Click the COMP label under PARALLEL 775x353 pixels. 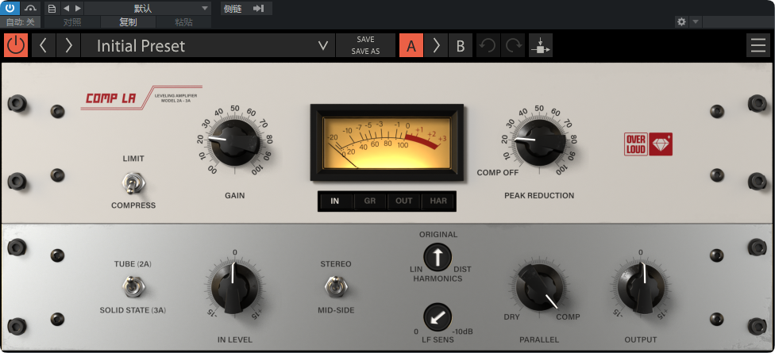click(x=568, y=317)
